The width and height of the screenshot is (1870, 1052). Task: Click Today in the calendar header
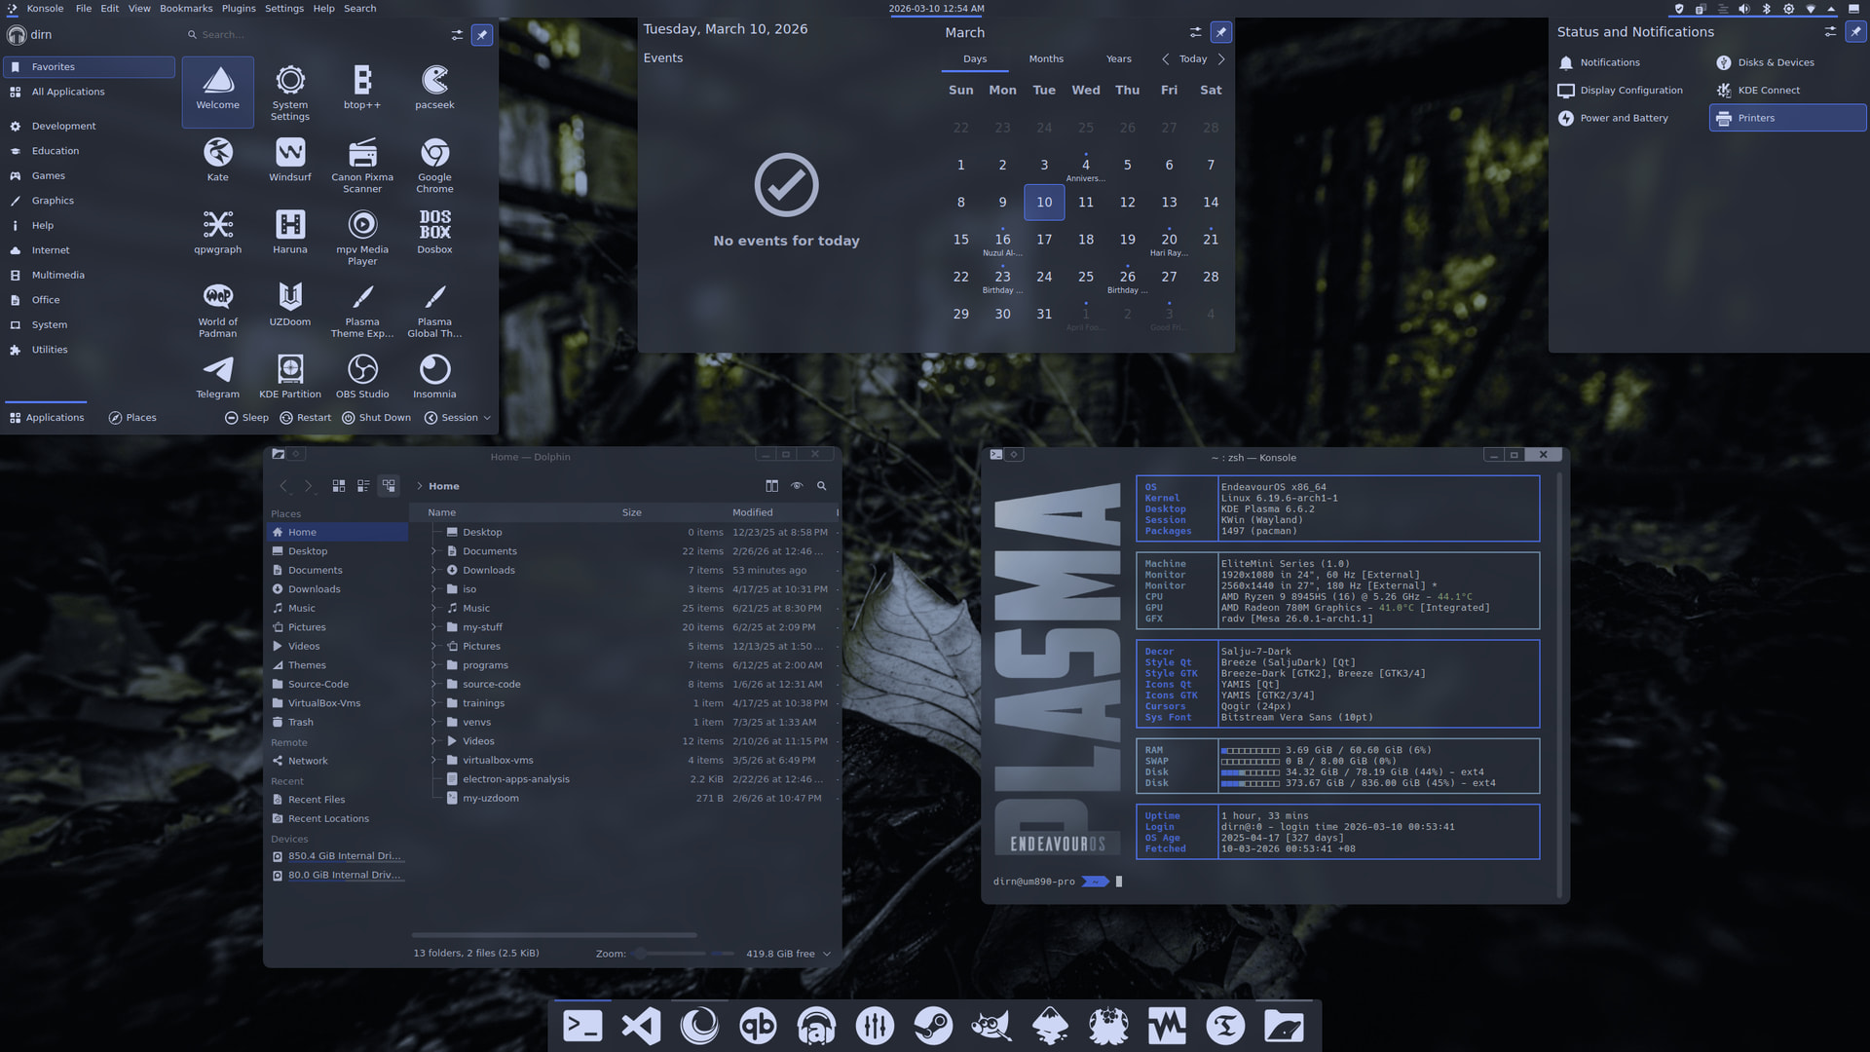(x=1192, y=59)
